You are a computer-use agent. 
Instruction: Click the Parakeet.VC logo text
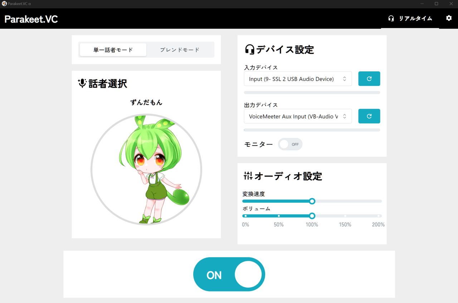[x=31, y=19]
